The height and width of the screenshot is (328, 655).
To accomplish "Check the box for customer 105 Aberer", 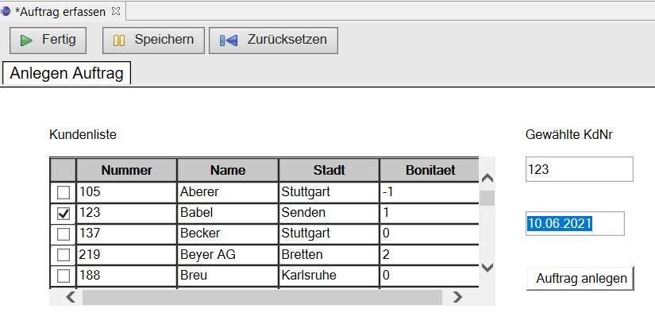I will tap(63, 192).
